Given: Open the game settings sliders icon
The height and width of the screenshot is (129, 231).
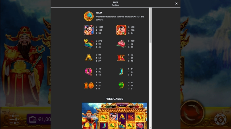Looking at the screenshot, I should click(14, 119).
